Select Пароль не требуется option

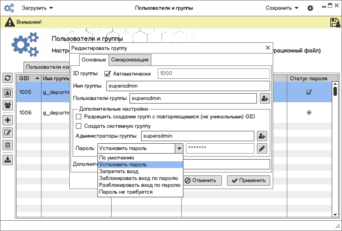tap(126, 192)
